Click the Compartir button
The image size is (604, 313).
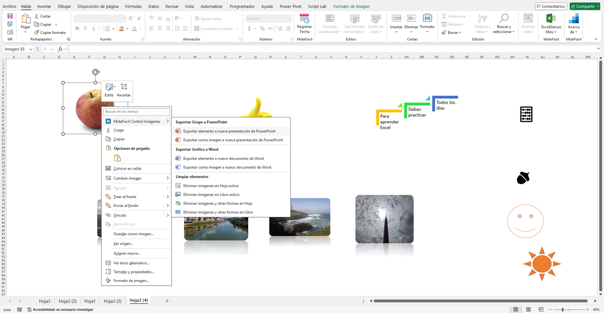(585, 6)
